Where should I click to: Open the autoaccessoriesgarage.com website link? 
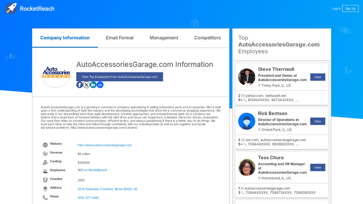click(105, 145)
